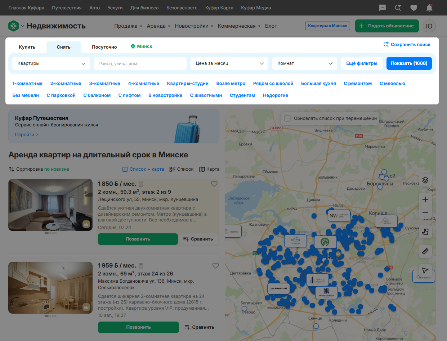The width and height of the screenshot is (447, 341).
Task: Click Гранд Авеню complex marker on map
Action: (317, 280)
